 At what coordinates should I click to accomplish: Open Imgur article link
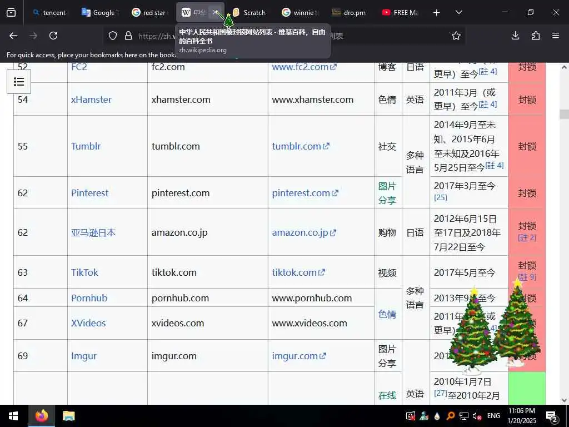pyautogui.click(x=84, y=356)
